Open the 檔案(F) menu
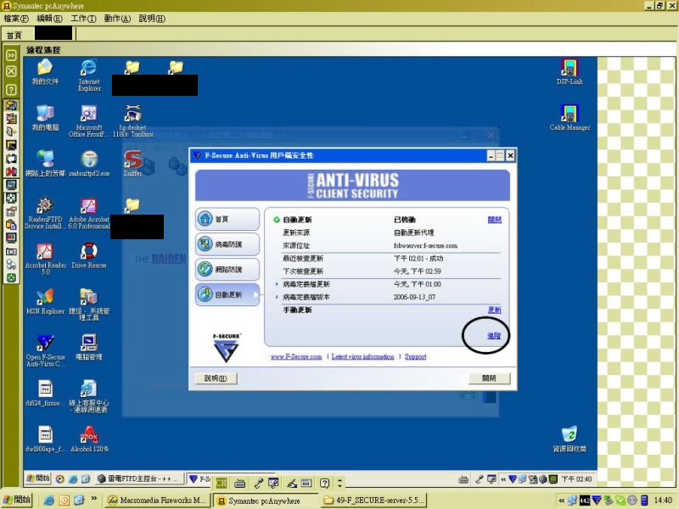 16,19
